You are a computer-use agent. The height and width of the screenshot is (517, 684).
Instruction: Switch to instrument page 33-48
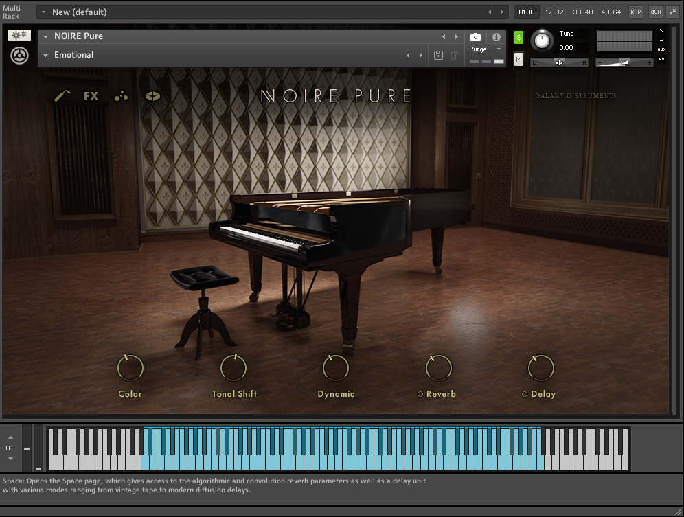click(x=583, y=12)
